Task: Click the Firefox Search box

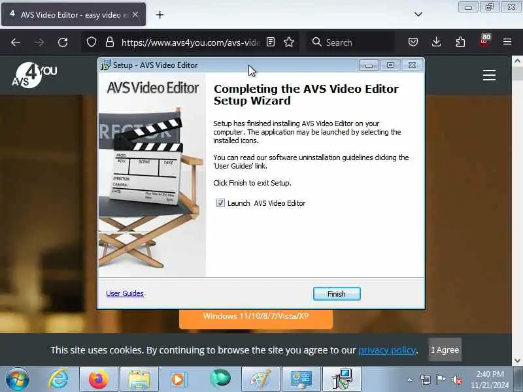Action: point(350,42)
